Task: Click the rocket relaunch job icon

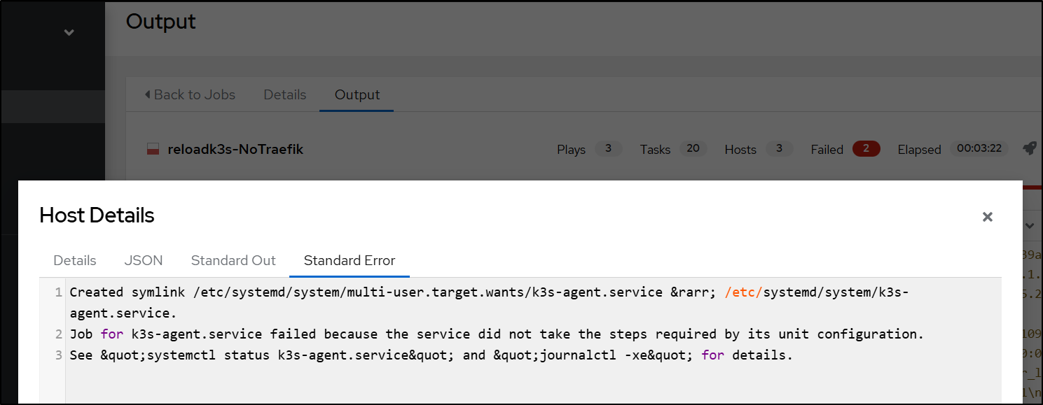Action: (x=1029, y=148)
